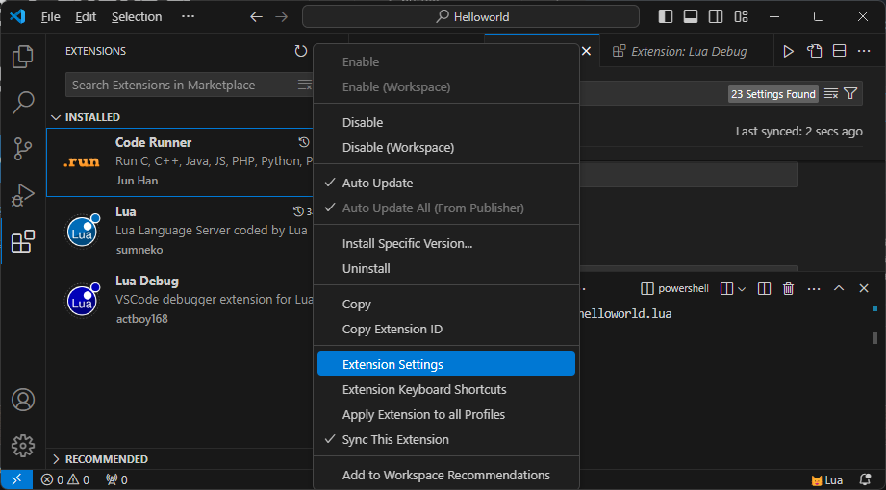Refresh the extensions list
The image size is (886, 490).
[300, 51]
